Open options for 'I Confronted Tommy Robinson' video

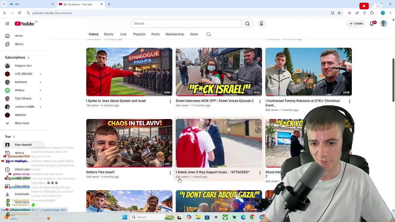[349, 101]
